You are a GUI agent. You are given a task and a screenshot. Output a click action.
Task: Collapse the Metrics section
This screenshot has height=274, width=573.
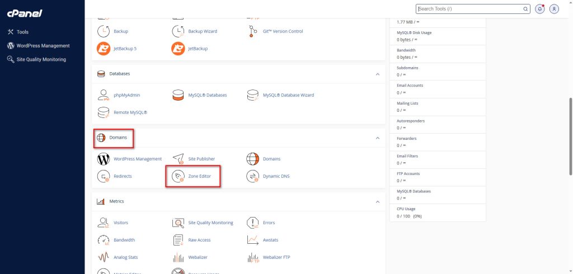(x=377, y=201)
